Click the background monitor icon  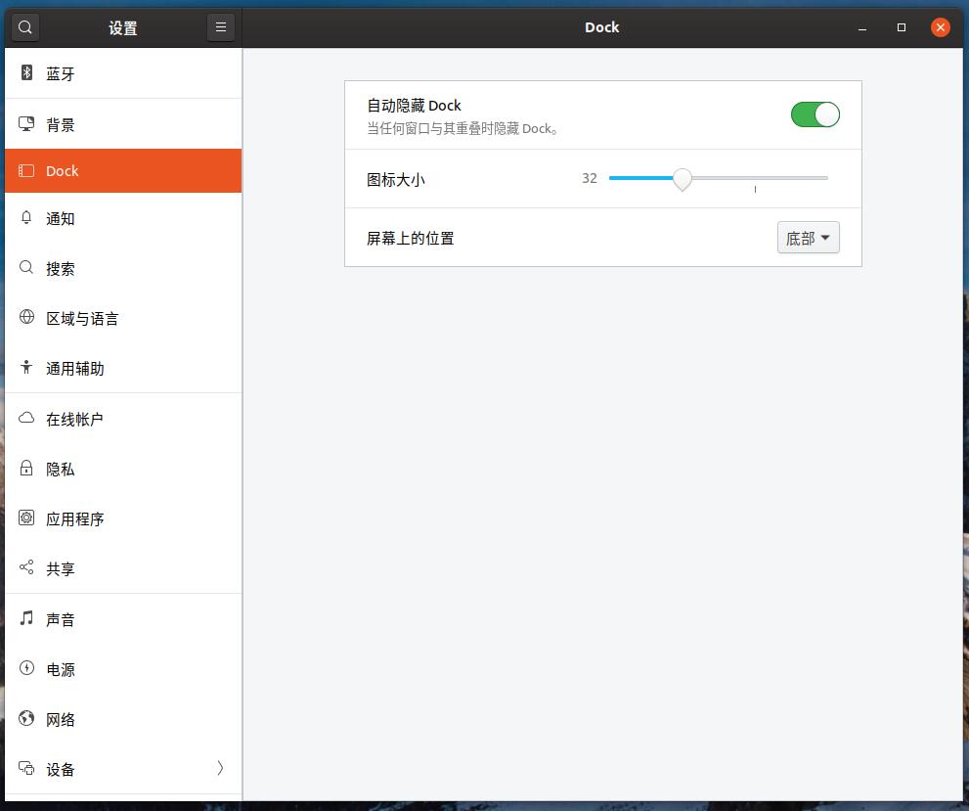pyautogui.click(x=26, y=123)
